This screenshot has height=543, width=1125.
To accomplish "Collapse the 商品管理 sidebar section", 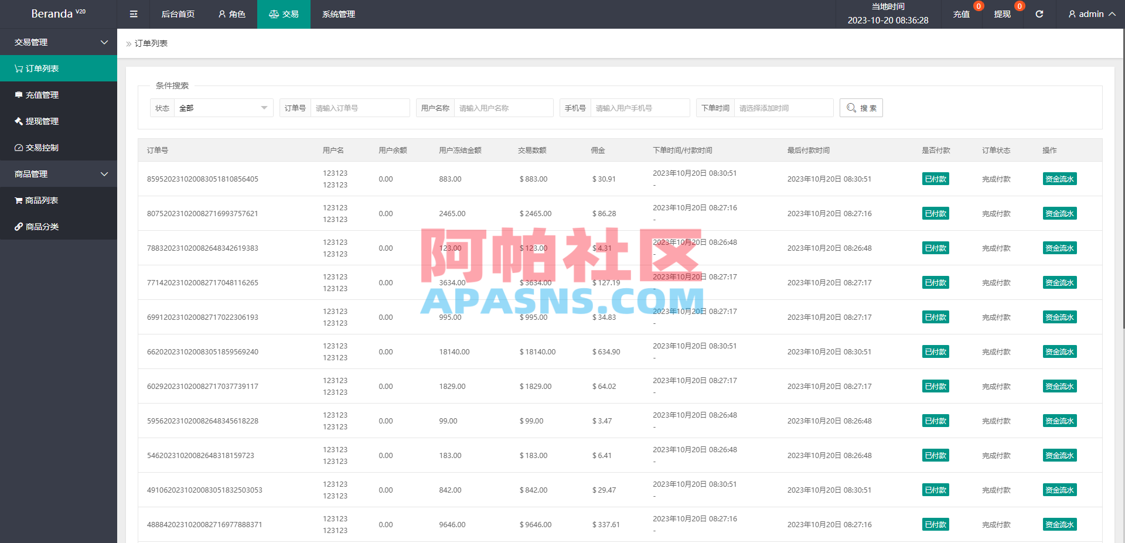I will [104, 174].
